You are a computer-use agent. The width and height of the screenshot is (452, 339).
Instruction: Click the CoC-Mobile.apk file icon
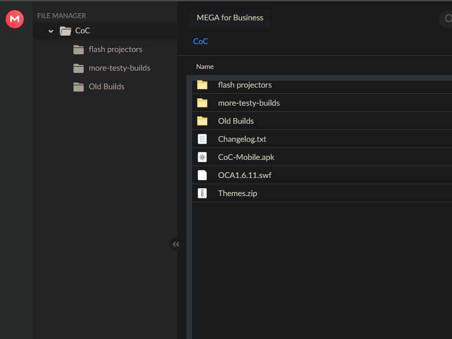(x=202, y=157)
